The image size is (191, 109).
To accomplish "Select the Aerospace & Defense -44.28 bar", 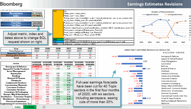I will coord(130,56).
